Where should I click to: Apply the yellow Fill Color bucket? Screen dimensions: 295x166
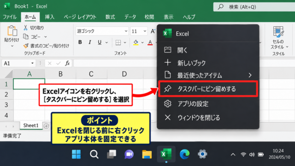click(x=136, y=42)
